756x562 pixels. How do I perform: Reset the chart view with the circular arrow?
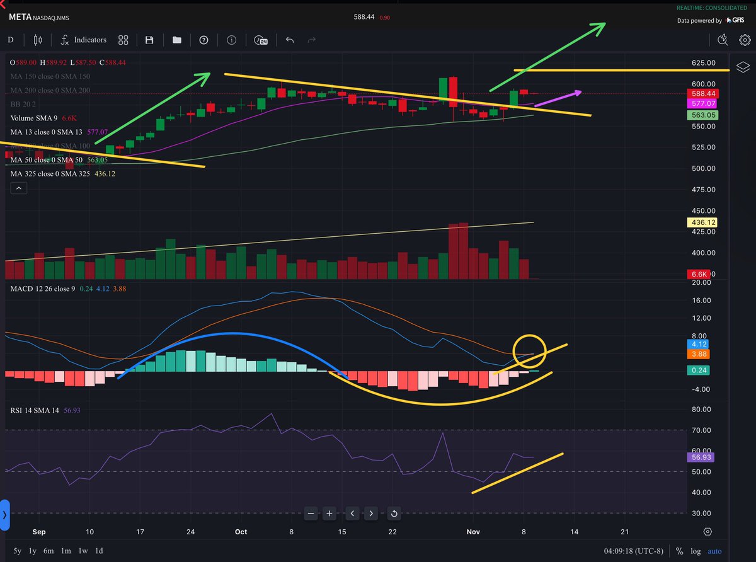pyautogui.click(x=394, y=513)
